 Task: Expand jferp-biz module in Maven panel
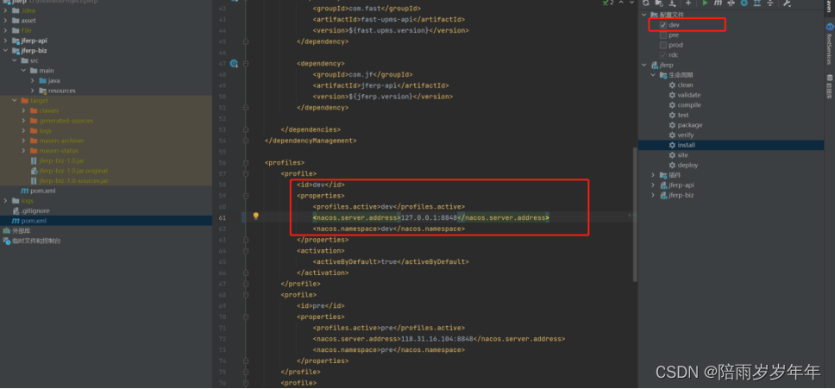click(653, 195)
